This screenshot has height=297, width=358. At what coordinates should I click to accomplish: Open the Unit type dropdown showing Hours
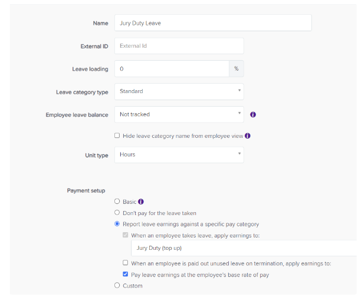179,154
